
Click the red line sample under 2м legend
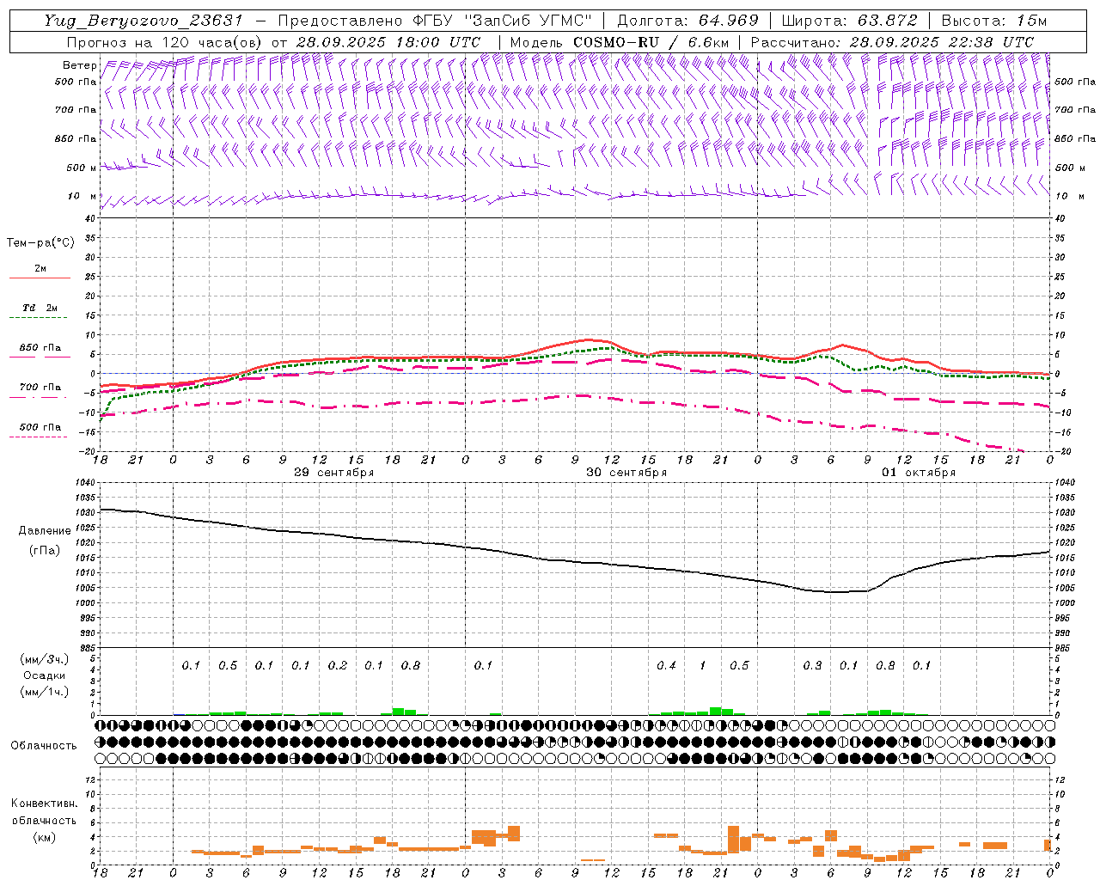[40, 278]
